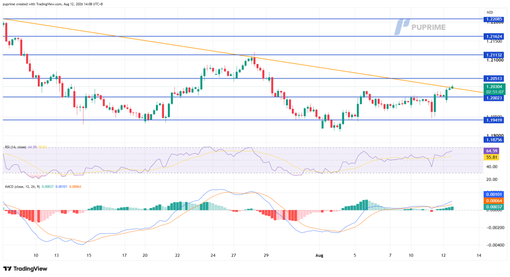Select the 1.19419 price level tag
The image size is (510, 277).
(494, 120)
